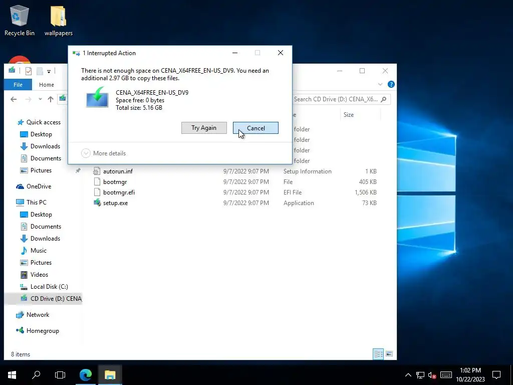The height and width of the screenshot is (385, 513).
Task: Open recent locations dropdown arrow
Action: (x=40, y=99)
